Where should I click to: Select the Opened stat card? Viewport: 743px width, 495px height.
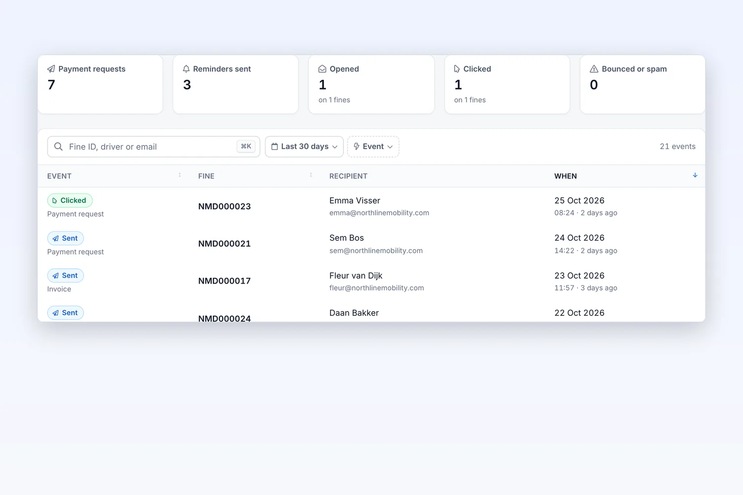pos(371,85)
